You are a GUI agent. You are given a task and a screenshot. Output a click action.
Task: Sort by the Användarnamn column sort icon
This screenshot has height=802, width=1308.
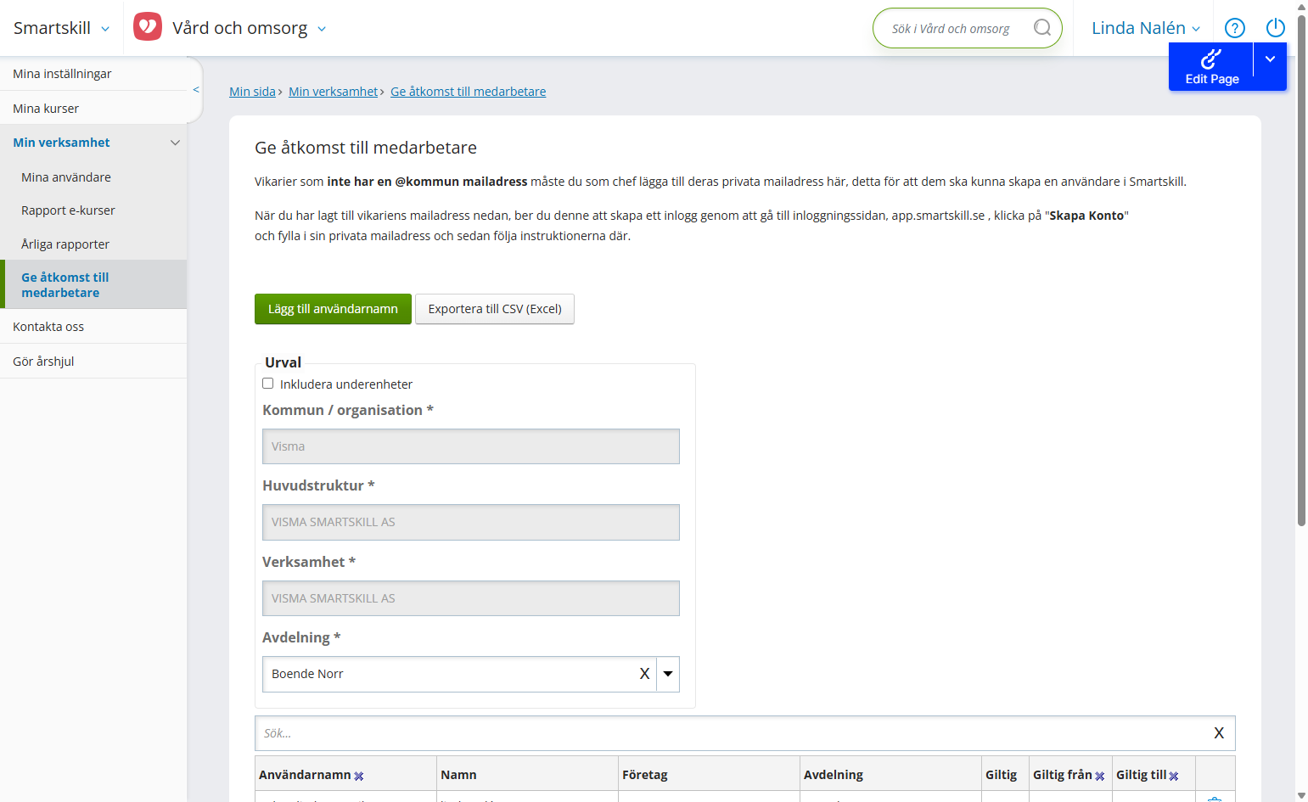pyautogui.click(x=359, y=776)
